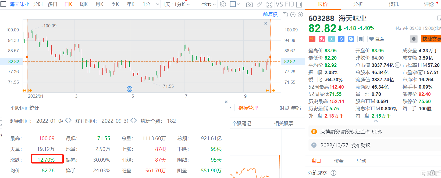Open the 相关股票 tab

tap(284, 123)
